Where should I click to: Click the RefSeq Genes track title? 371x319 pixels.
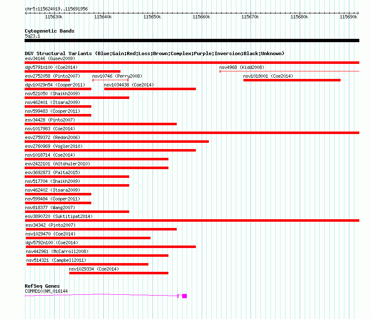tap(42, 286)
